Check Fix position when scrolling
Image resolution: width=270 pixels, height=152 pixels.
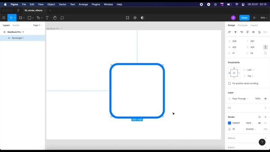[x=229, y=84]
